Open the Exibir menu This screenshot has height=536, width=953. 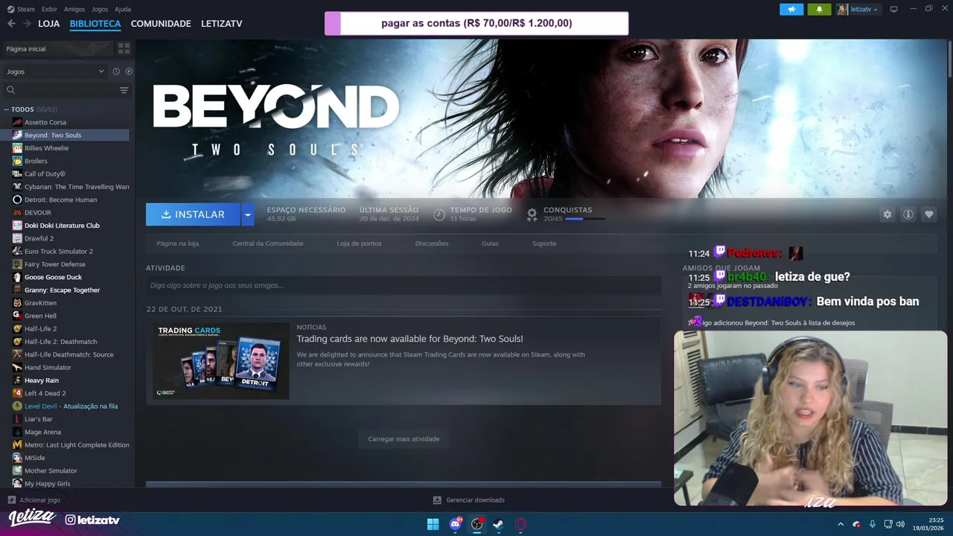point(49,9)
